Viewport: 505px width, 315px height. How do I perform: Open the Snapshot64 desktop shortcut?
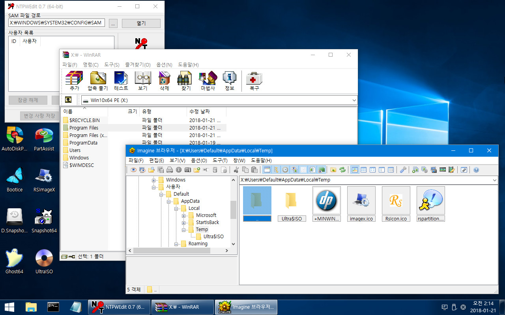[44, 221]
